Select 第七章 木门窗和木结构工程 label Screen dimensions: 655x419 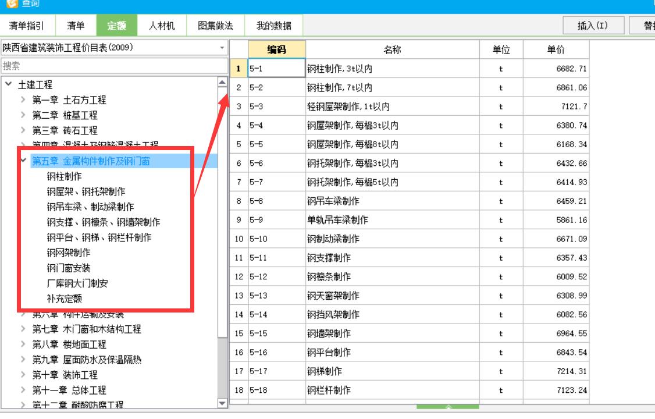pos(87,329)
